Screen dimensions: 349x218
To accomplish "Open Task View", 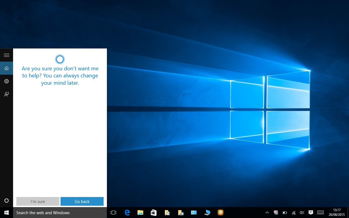I will click(x=113, y=213).
